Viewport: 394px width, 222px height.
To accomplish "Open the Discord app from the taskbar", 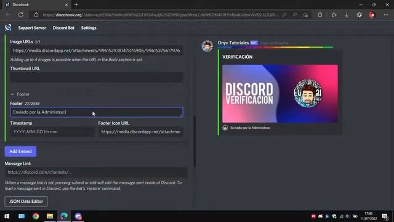I will click(x=78, y=216).
